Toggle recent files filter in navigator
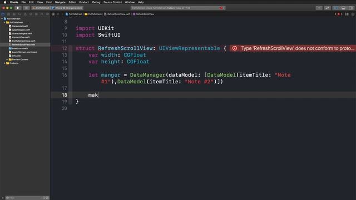The height and width of the screenshot is (200, 356). 44,198
